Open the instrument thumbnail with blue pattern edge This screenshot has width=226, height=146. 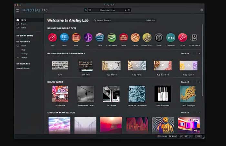click(x=137, y=65)
